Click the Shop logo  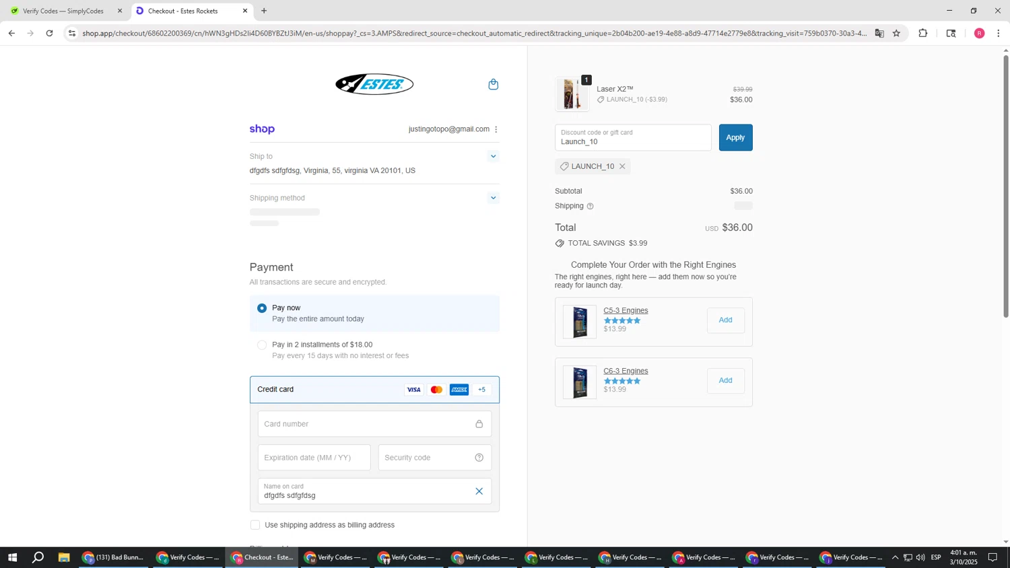[262, 129]
